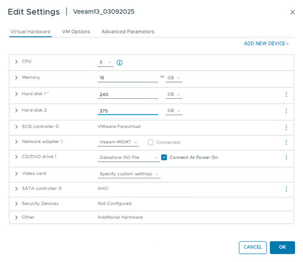Open SATA controller 0 actions menu
Image resolution: width=303 pixels, height=262 pixels.
point(286,189)
